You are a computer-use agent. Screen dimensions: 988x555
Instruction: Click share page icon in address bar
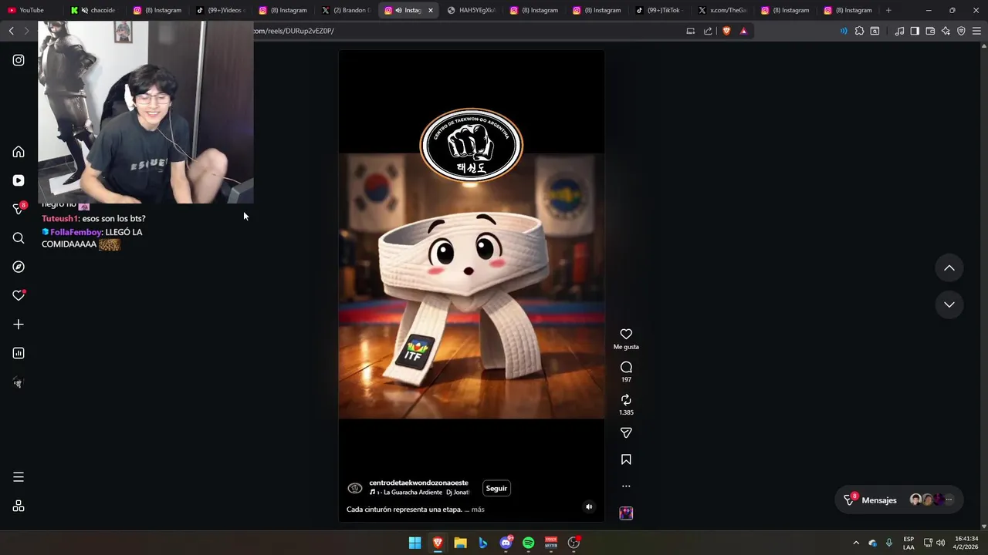pyautogui.click(x=708, y=31)
